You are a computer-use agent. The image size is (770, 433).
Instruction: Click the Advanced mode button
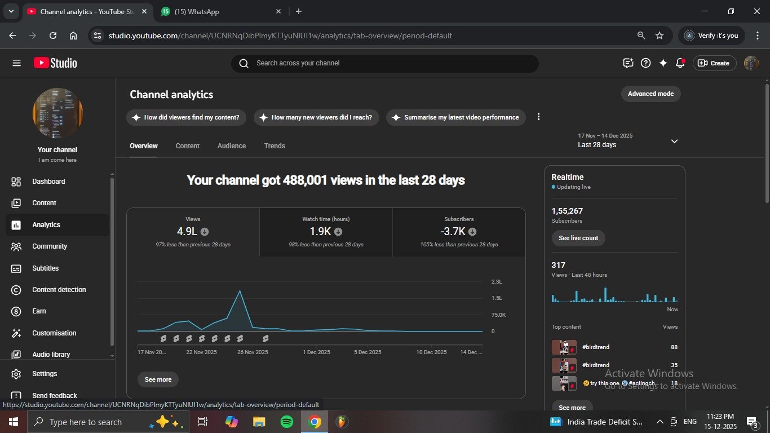coord(650,94)
